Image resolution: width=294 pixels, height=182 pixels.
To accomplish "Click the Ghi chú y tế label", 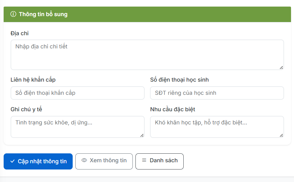I will pyautogui.click(x=26, y=109).
